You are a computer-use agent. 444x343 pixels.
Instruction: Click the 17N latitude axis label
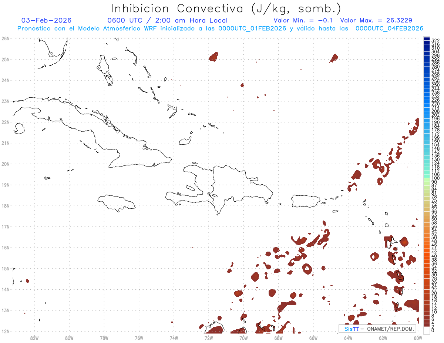coord(6,226)
